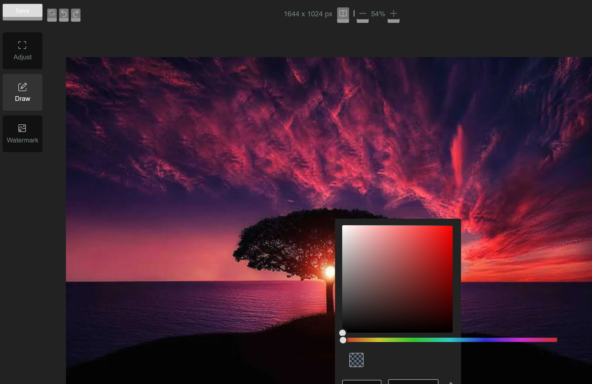Zoom out with the minus icon
The image size is (592, 384).
point(362,14)
